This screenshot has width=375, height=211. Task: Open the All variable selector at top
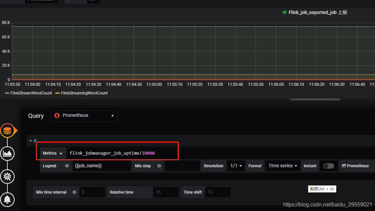click(94, 1)
